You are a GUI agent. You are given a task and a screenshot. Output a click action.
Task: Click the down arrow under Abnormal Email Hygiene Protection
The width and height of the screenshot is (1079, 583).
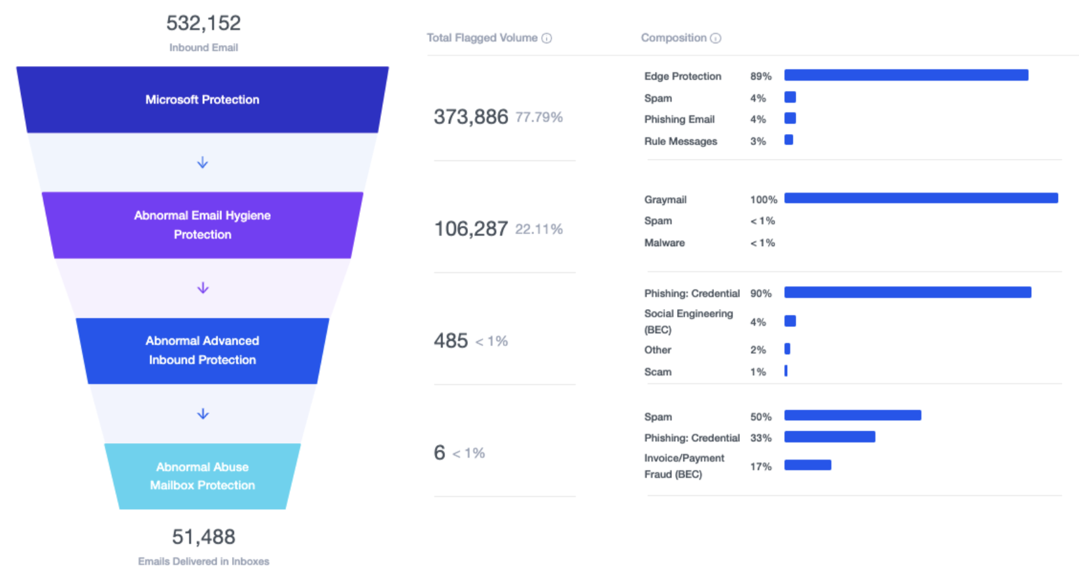pos(203,288)
